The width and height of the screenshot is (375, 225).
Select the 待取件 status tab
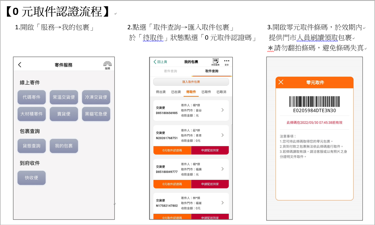coord(191,92)
